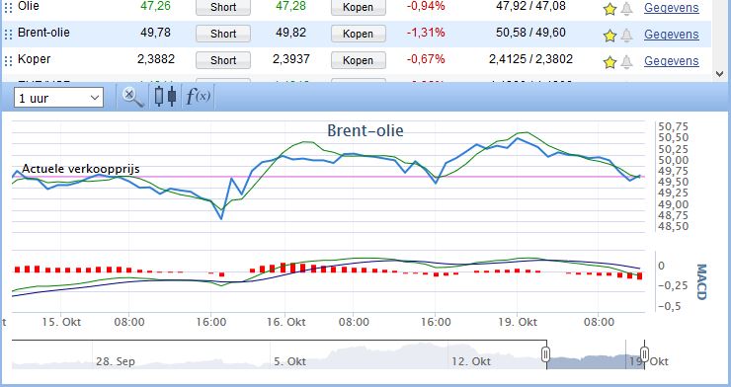Open the 1 uur timeframe dropdown
Viewport: 731px width, 387px height.
pyautogui.click(x=58, y=99)
